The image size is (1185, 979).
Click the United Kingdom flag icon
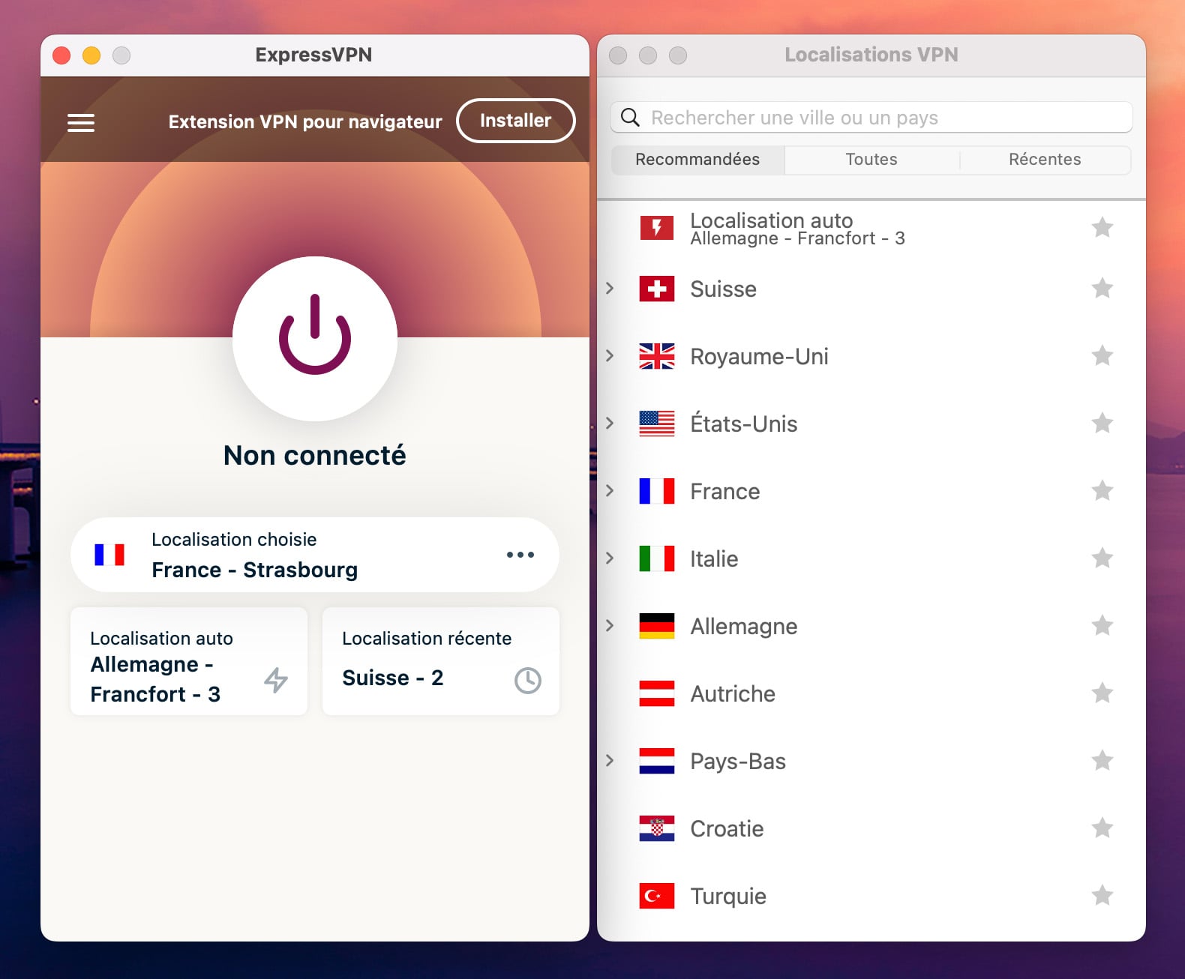point(657,356)
